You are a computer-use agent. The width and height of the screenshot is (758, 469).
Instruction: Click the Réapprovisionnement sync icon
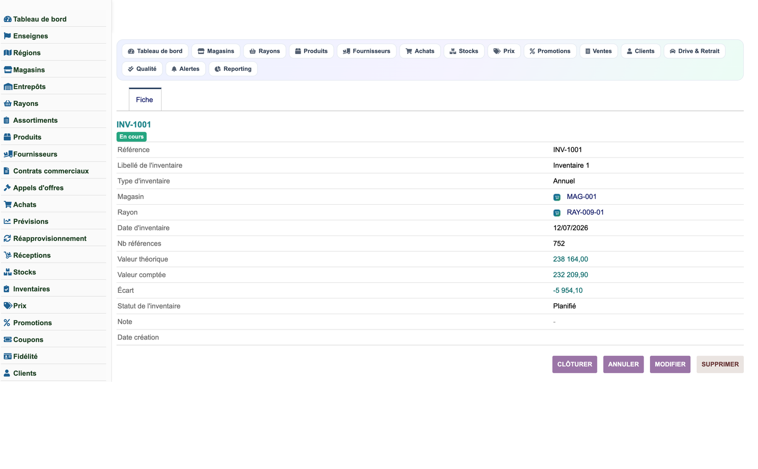(7, 238)
